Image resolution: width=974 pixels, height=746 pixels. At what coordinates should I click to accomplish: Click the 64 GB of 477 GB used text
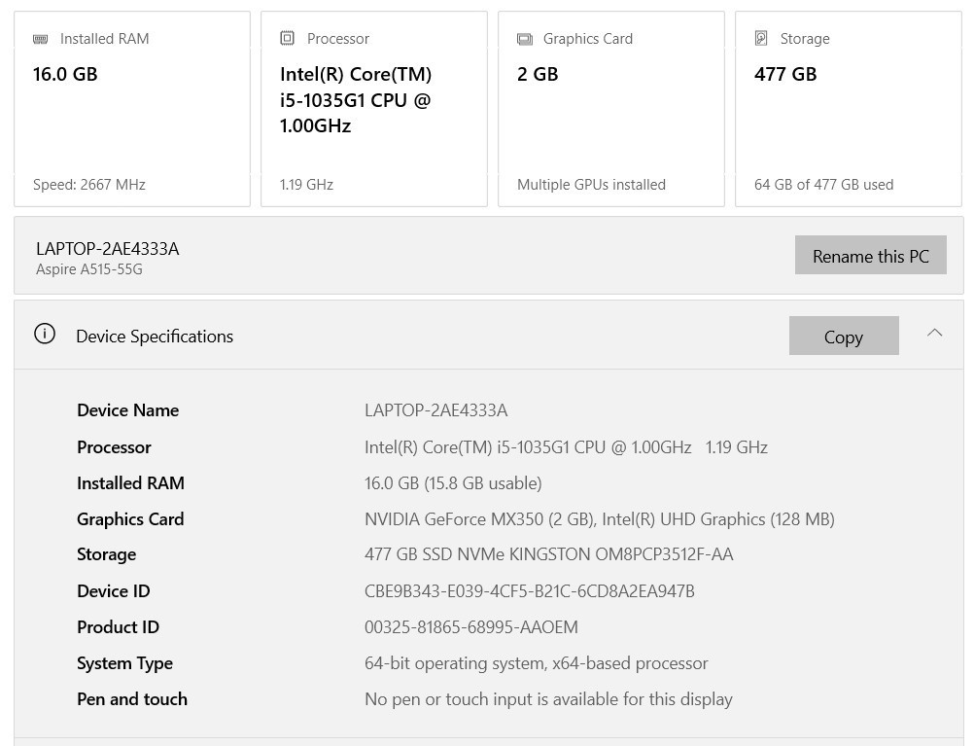point(823,184)
